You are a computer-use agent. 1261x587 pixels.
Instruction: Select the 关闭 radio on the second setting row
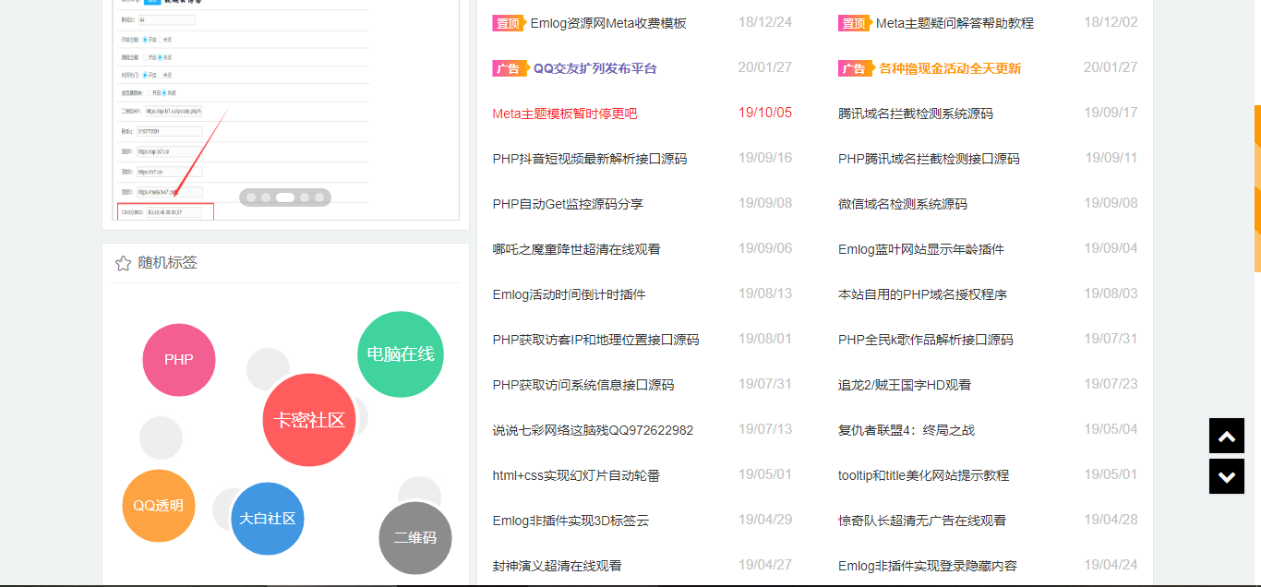[x=161, y=57]
